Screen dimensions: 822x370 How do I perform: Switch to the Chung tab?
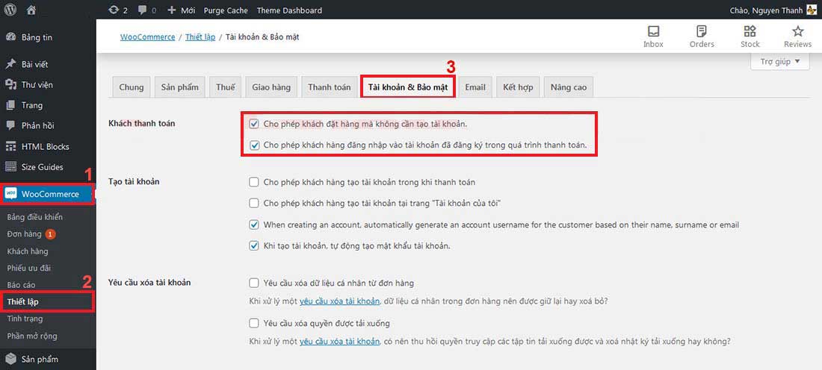click(131, 87)
